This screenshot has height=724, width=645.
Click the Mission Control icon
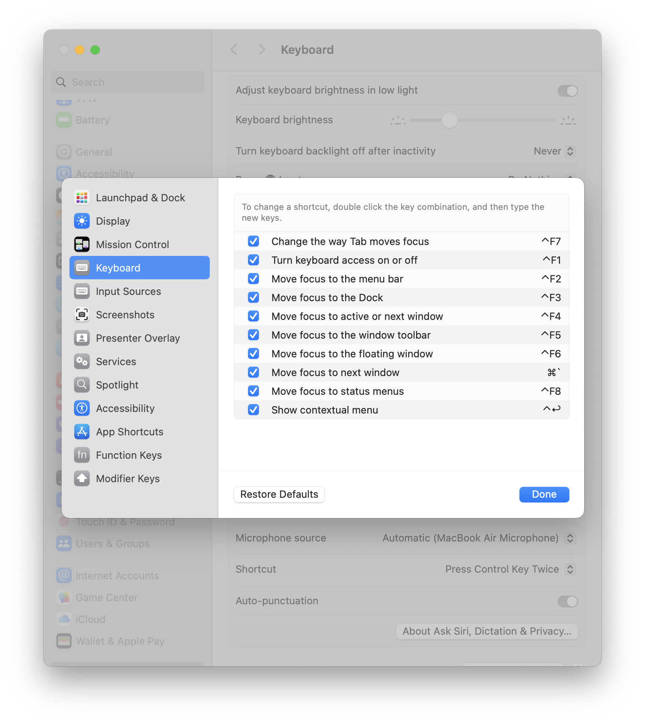pyautogui.click(x=82, y=245)
